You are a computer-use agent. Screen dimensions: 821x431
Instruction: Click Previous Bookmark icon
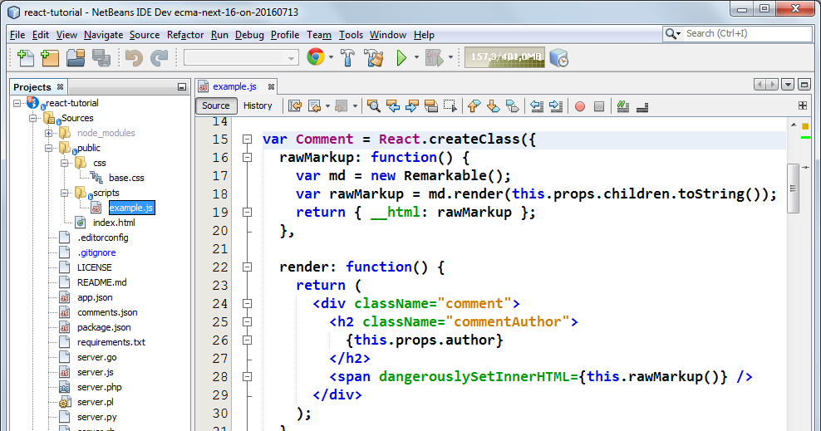[x=474, y=106]
